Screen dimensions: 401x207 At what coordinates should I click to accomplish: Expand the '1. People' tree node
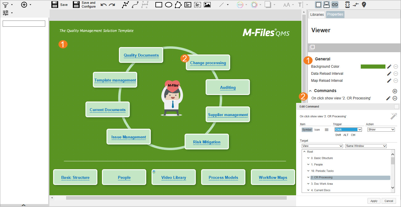click(x=308, y=165)
